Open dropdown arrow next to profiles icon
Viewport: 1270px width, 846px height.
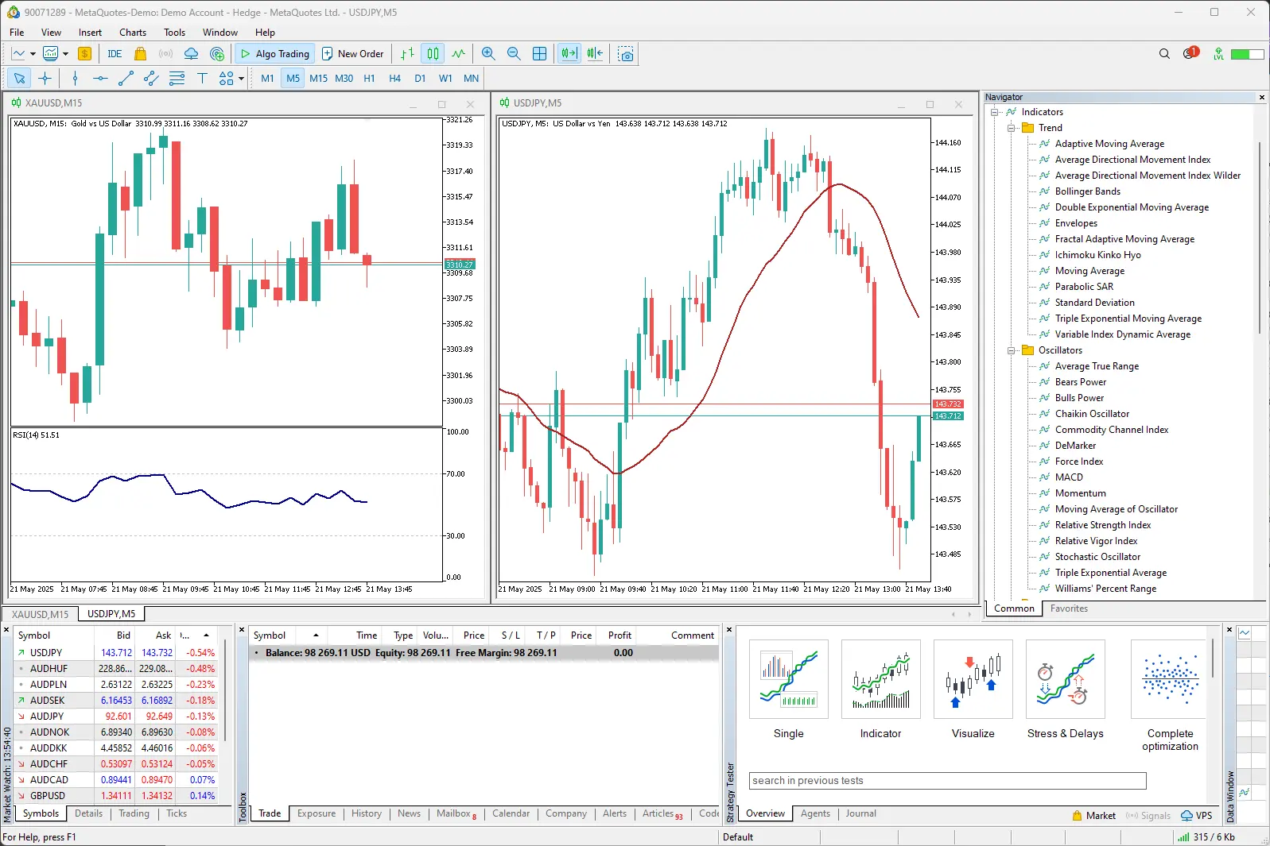point(65,54)
